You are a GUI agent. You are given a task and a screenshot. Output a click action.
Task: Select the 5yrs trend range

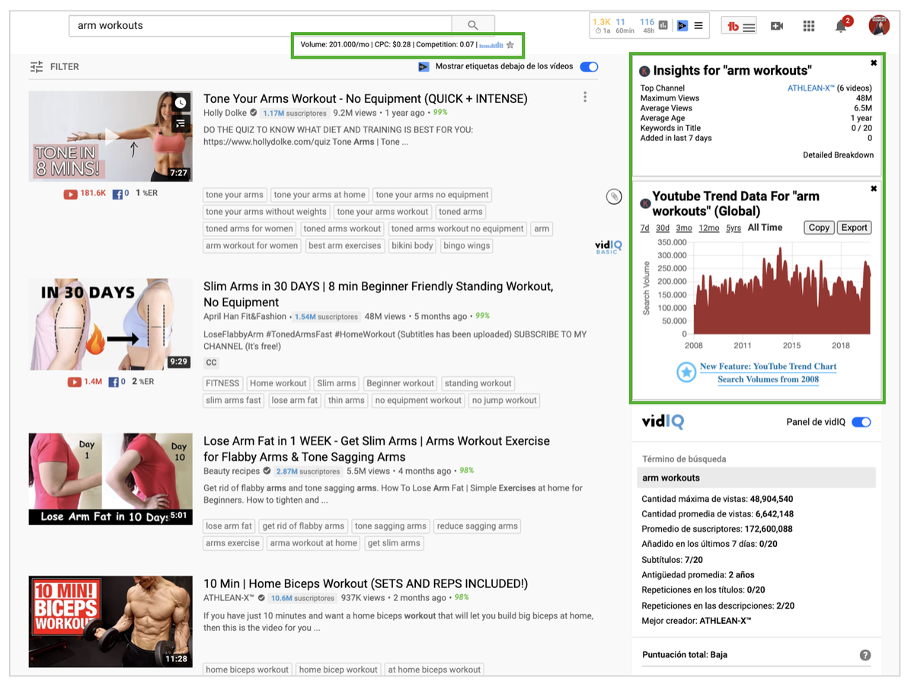[x=733, y=228]
